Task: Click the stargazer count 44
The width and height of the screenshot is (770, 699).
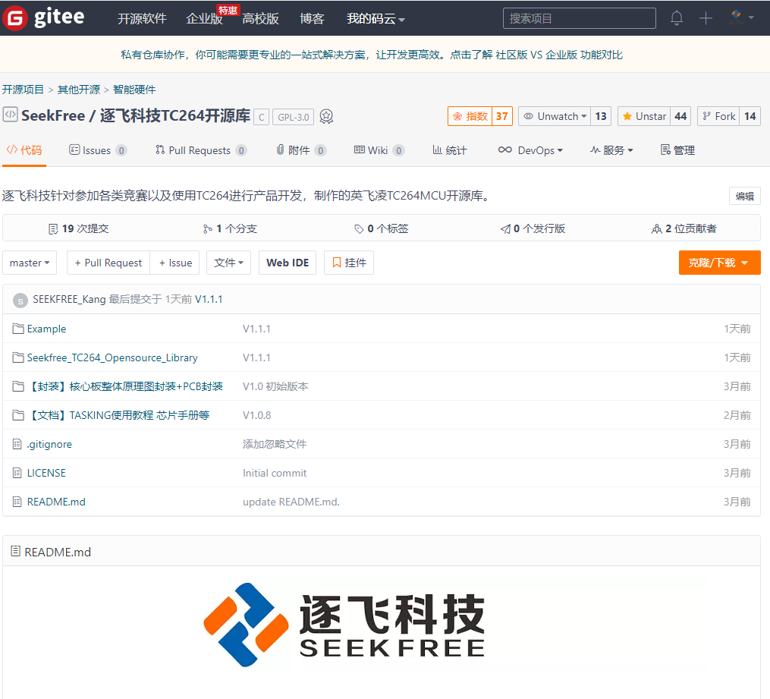Action: (680, 116)
